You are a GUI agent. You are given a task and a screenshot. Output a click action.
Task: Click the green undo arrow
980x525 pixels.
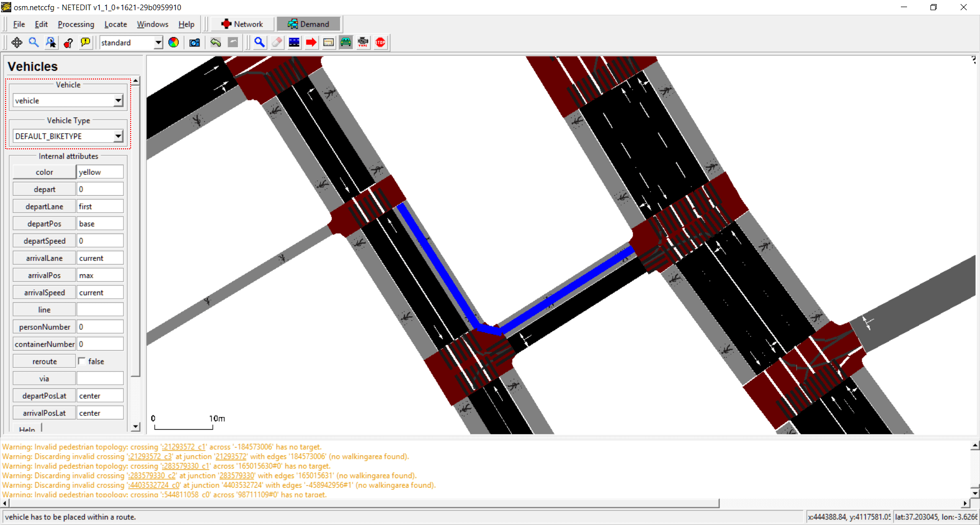[215, 43]
